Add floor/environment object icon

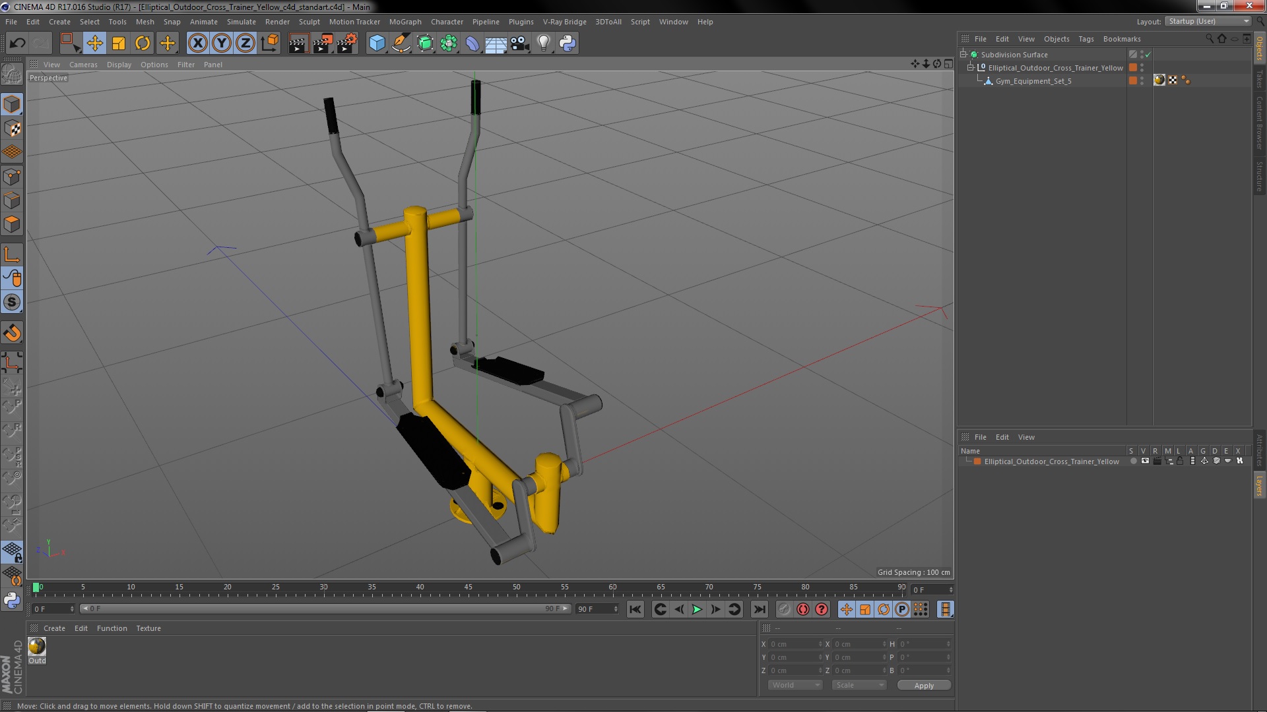[x=496, y=44]
